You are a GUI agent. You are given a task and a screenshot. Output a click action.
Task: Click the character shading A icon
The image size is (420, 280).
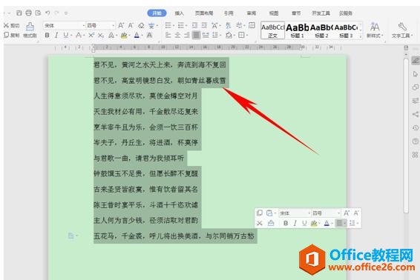click(149, 35)
